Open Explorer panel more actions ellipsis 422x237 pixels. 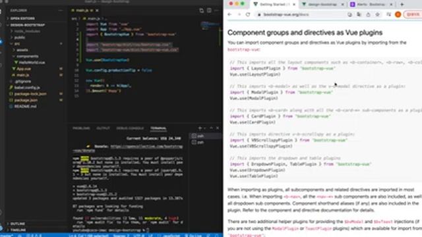click(x=60, y=11)
